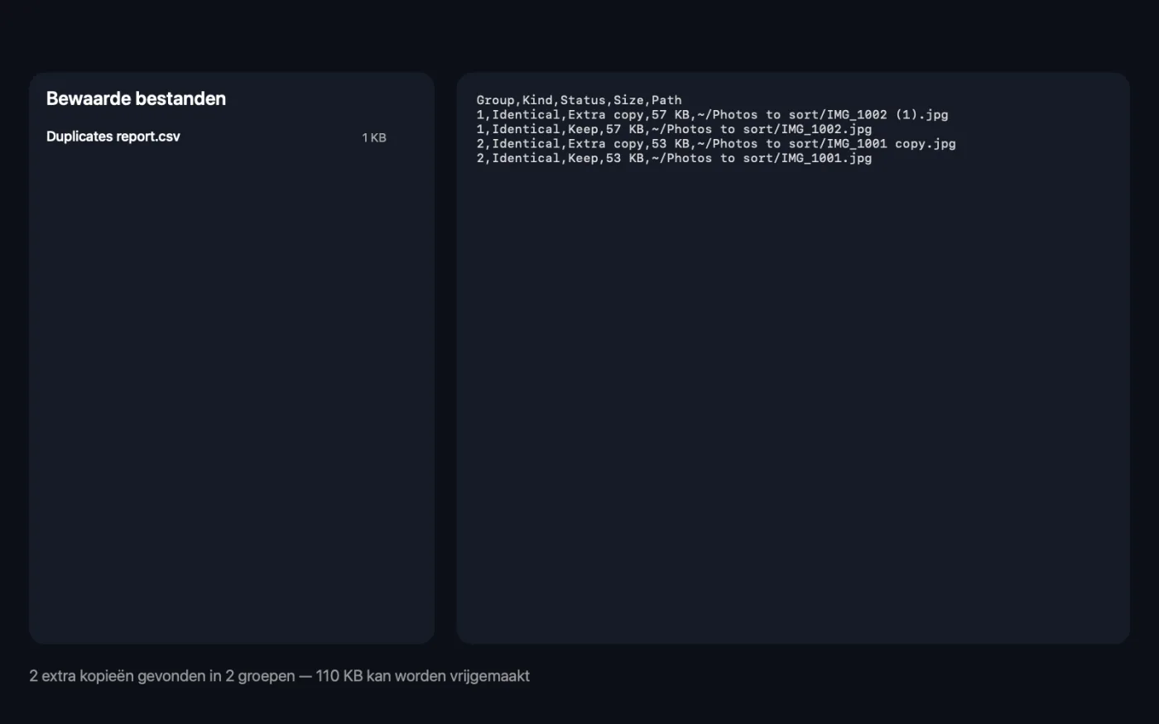This screenshot has height=724, width=1159.
Task: Click the summary text about extra kopieën
Action: point(279,676)
